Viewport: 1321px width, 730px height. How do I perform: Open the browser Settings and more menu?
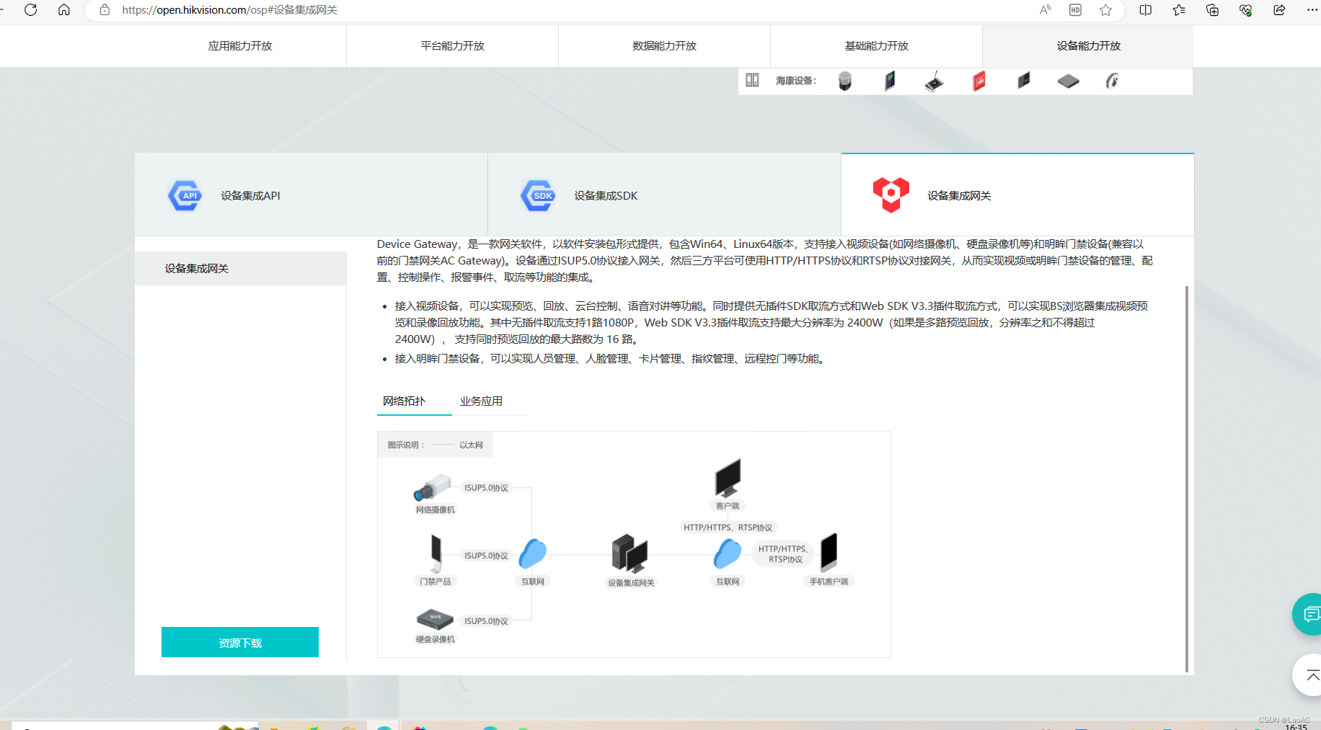(x=1312, y=10)
